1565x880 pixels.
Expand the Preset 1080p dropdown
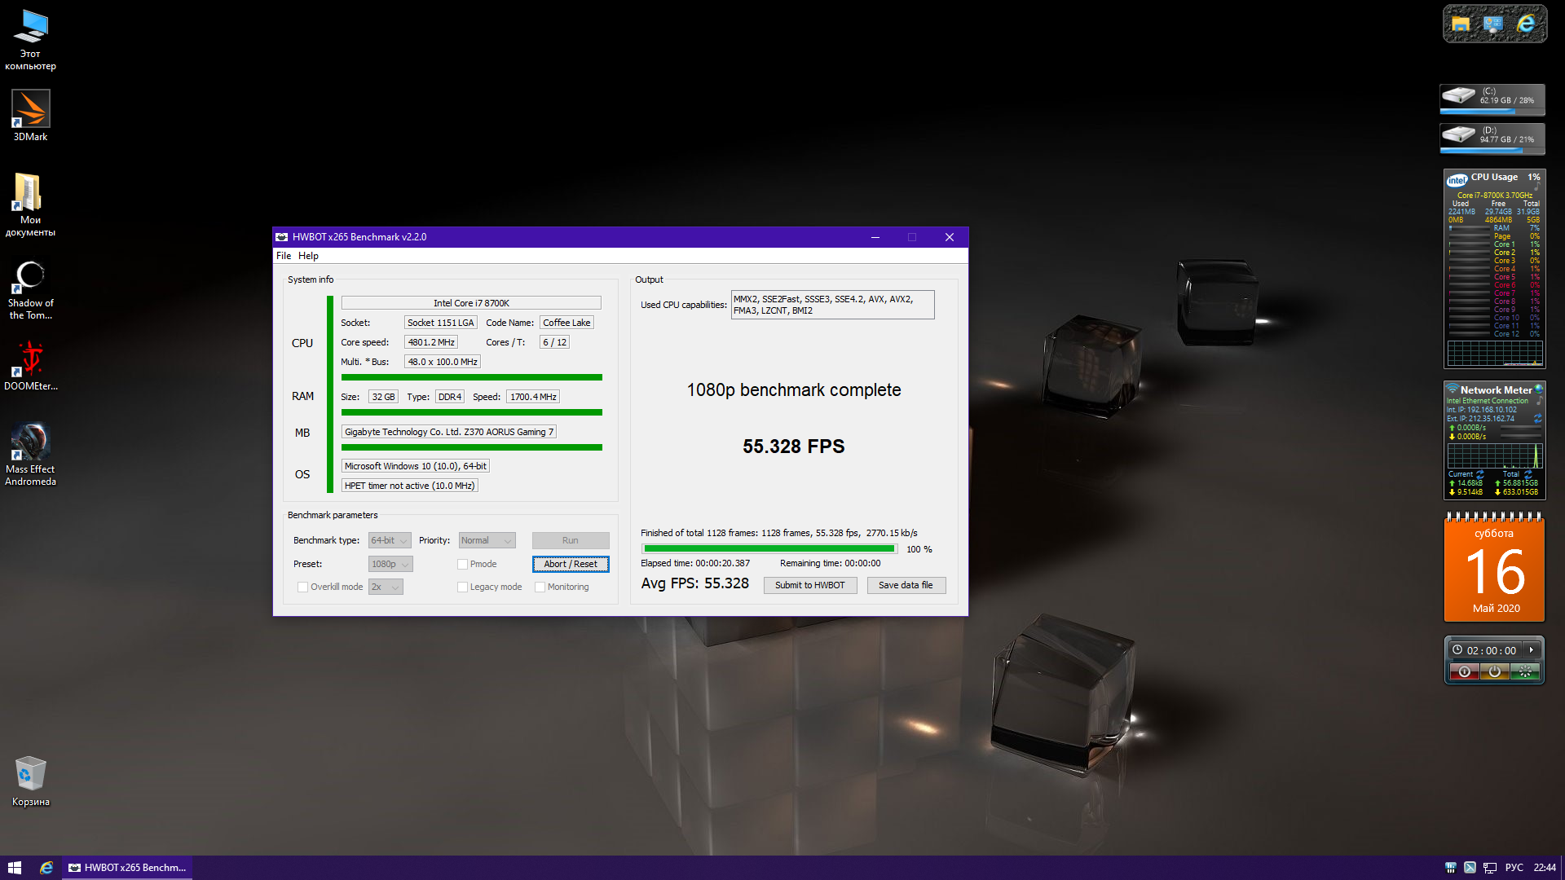(390, 564)
